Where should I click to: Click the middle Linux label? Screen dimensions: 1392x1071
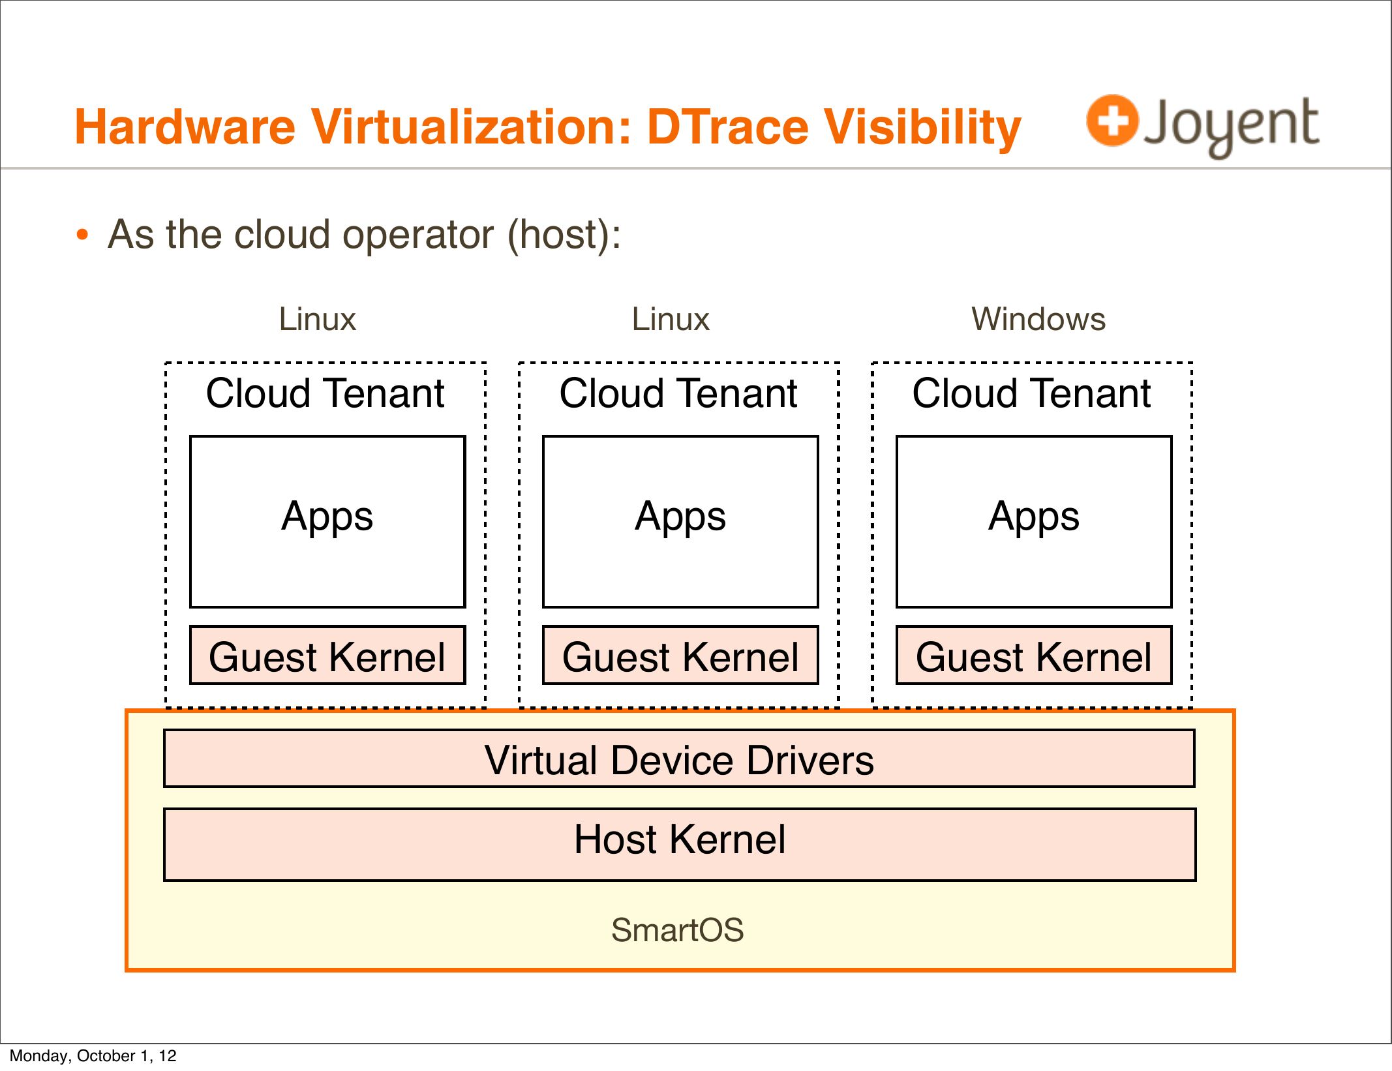(x=671, y=320)
